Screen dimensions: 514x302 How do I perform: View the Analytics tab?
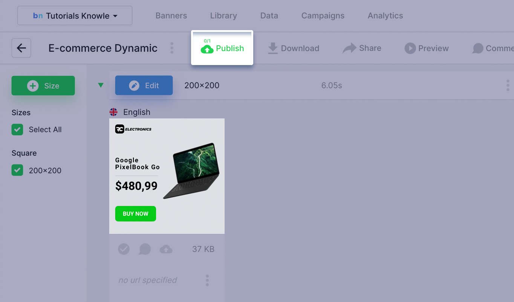point(385,16)
